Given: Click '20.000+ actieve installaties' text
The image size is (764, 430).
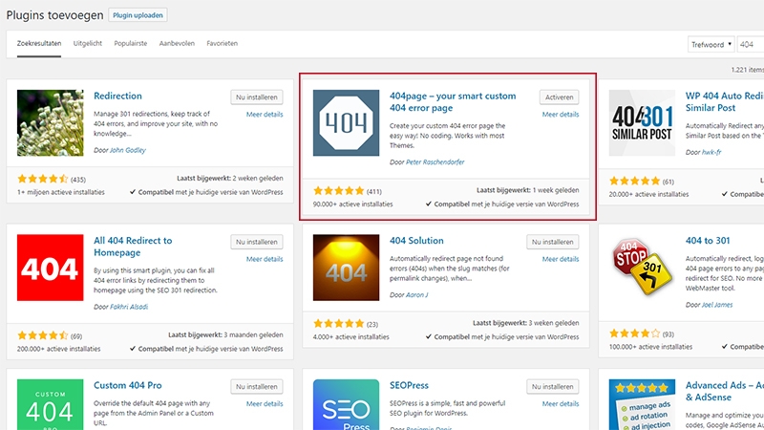Looking at the screenshot, I should 649,194.
